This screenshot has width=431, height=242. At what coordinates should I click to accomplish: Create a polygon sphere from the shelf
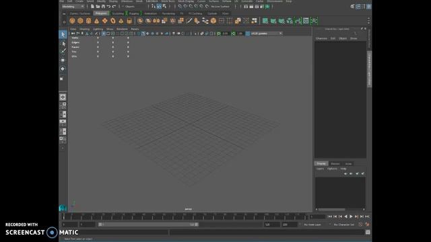tap(72, 21)
